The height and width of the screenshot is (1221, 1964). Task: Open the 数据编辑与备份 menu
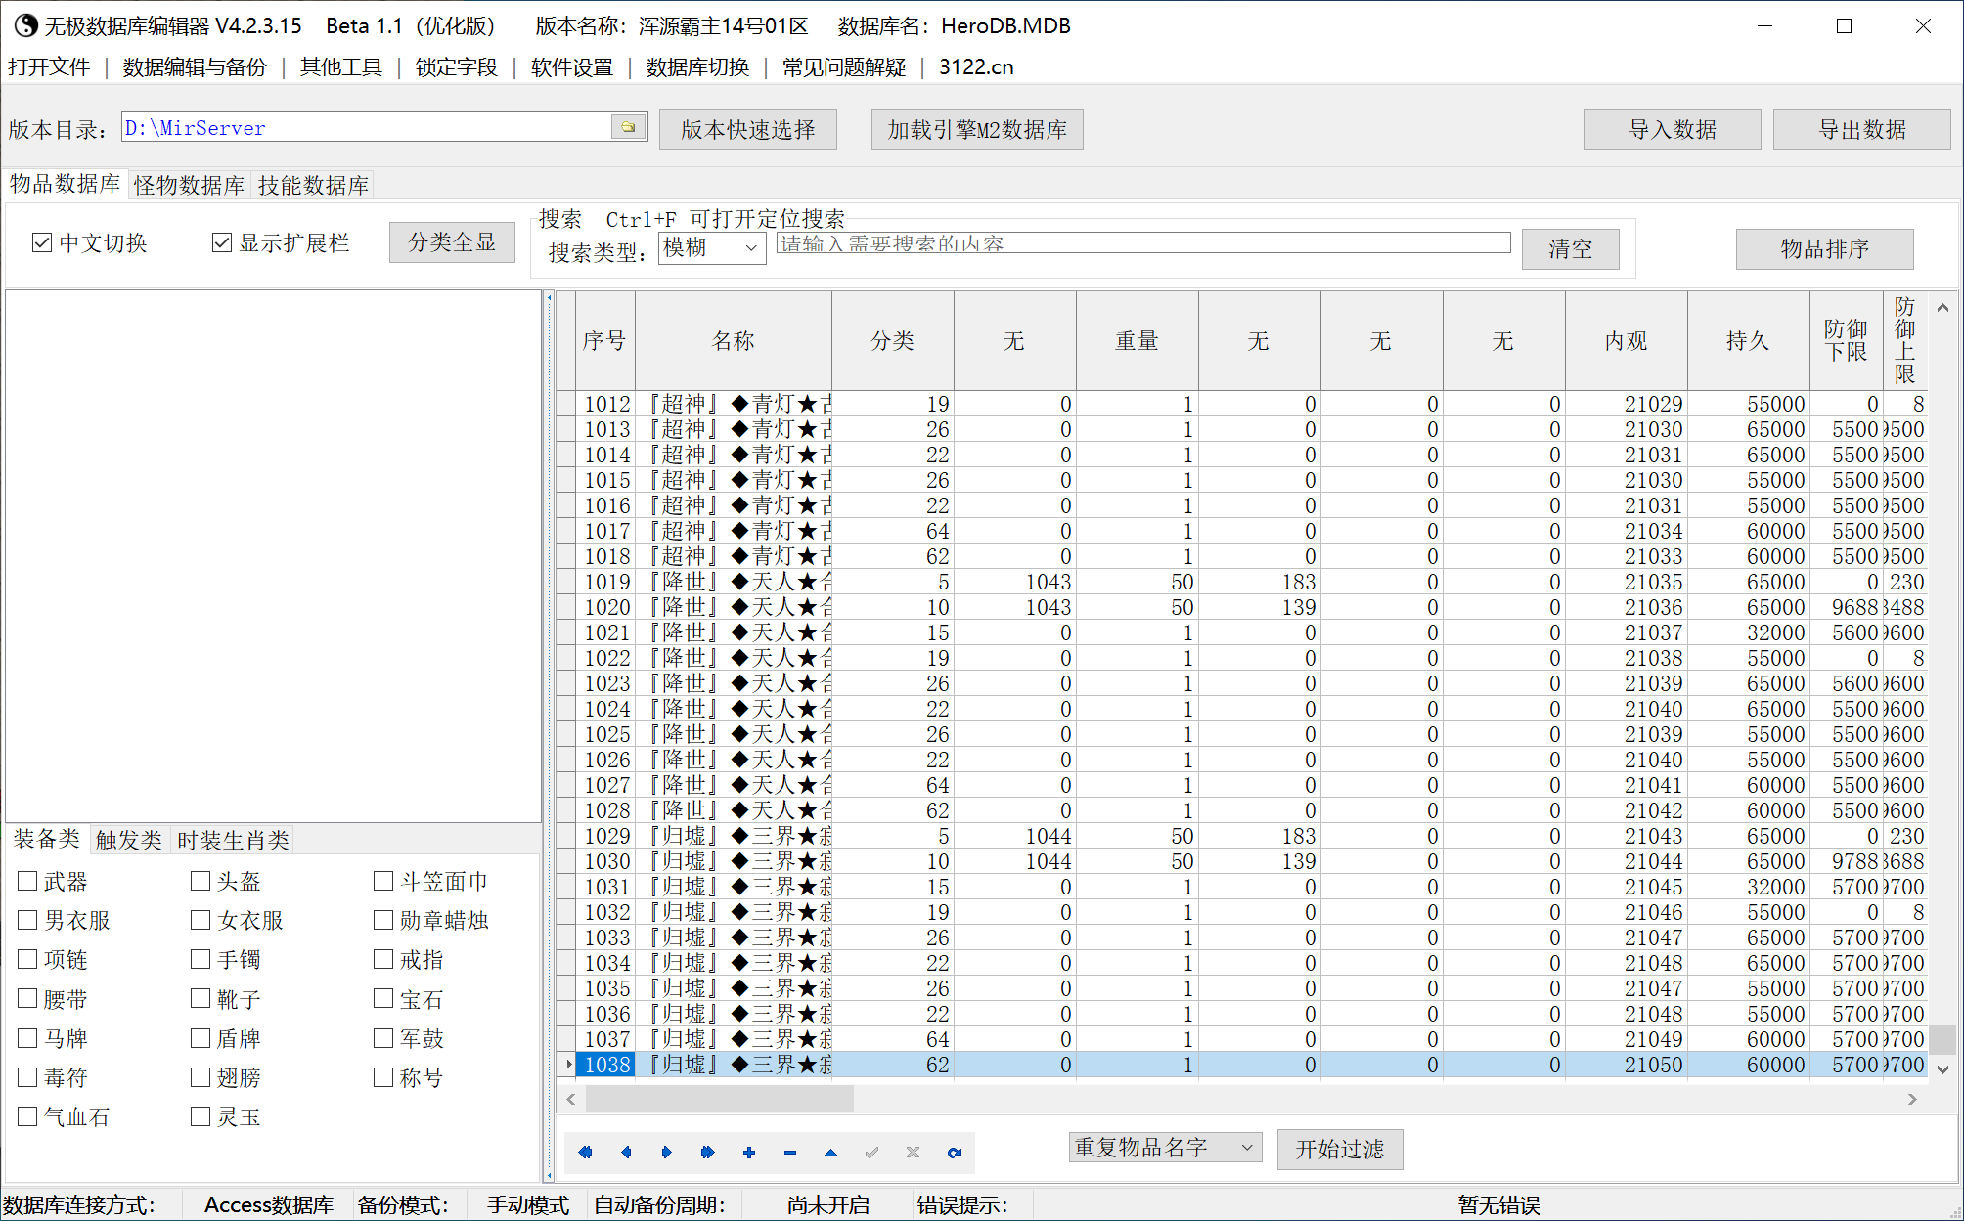(x=195, y=66)
